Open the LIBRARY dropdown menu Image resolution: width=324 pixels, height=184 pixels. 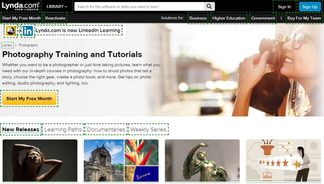[x=56, y=6]
